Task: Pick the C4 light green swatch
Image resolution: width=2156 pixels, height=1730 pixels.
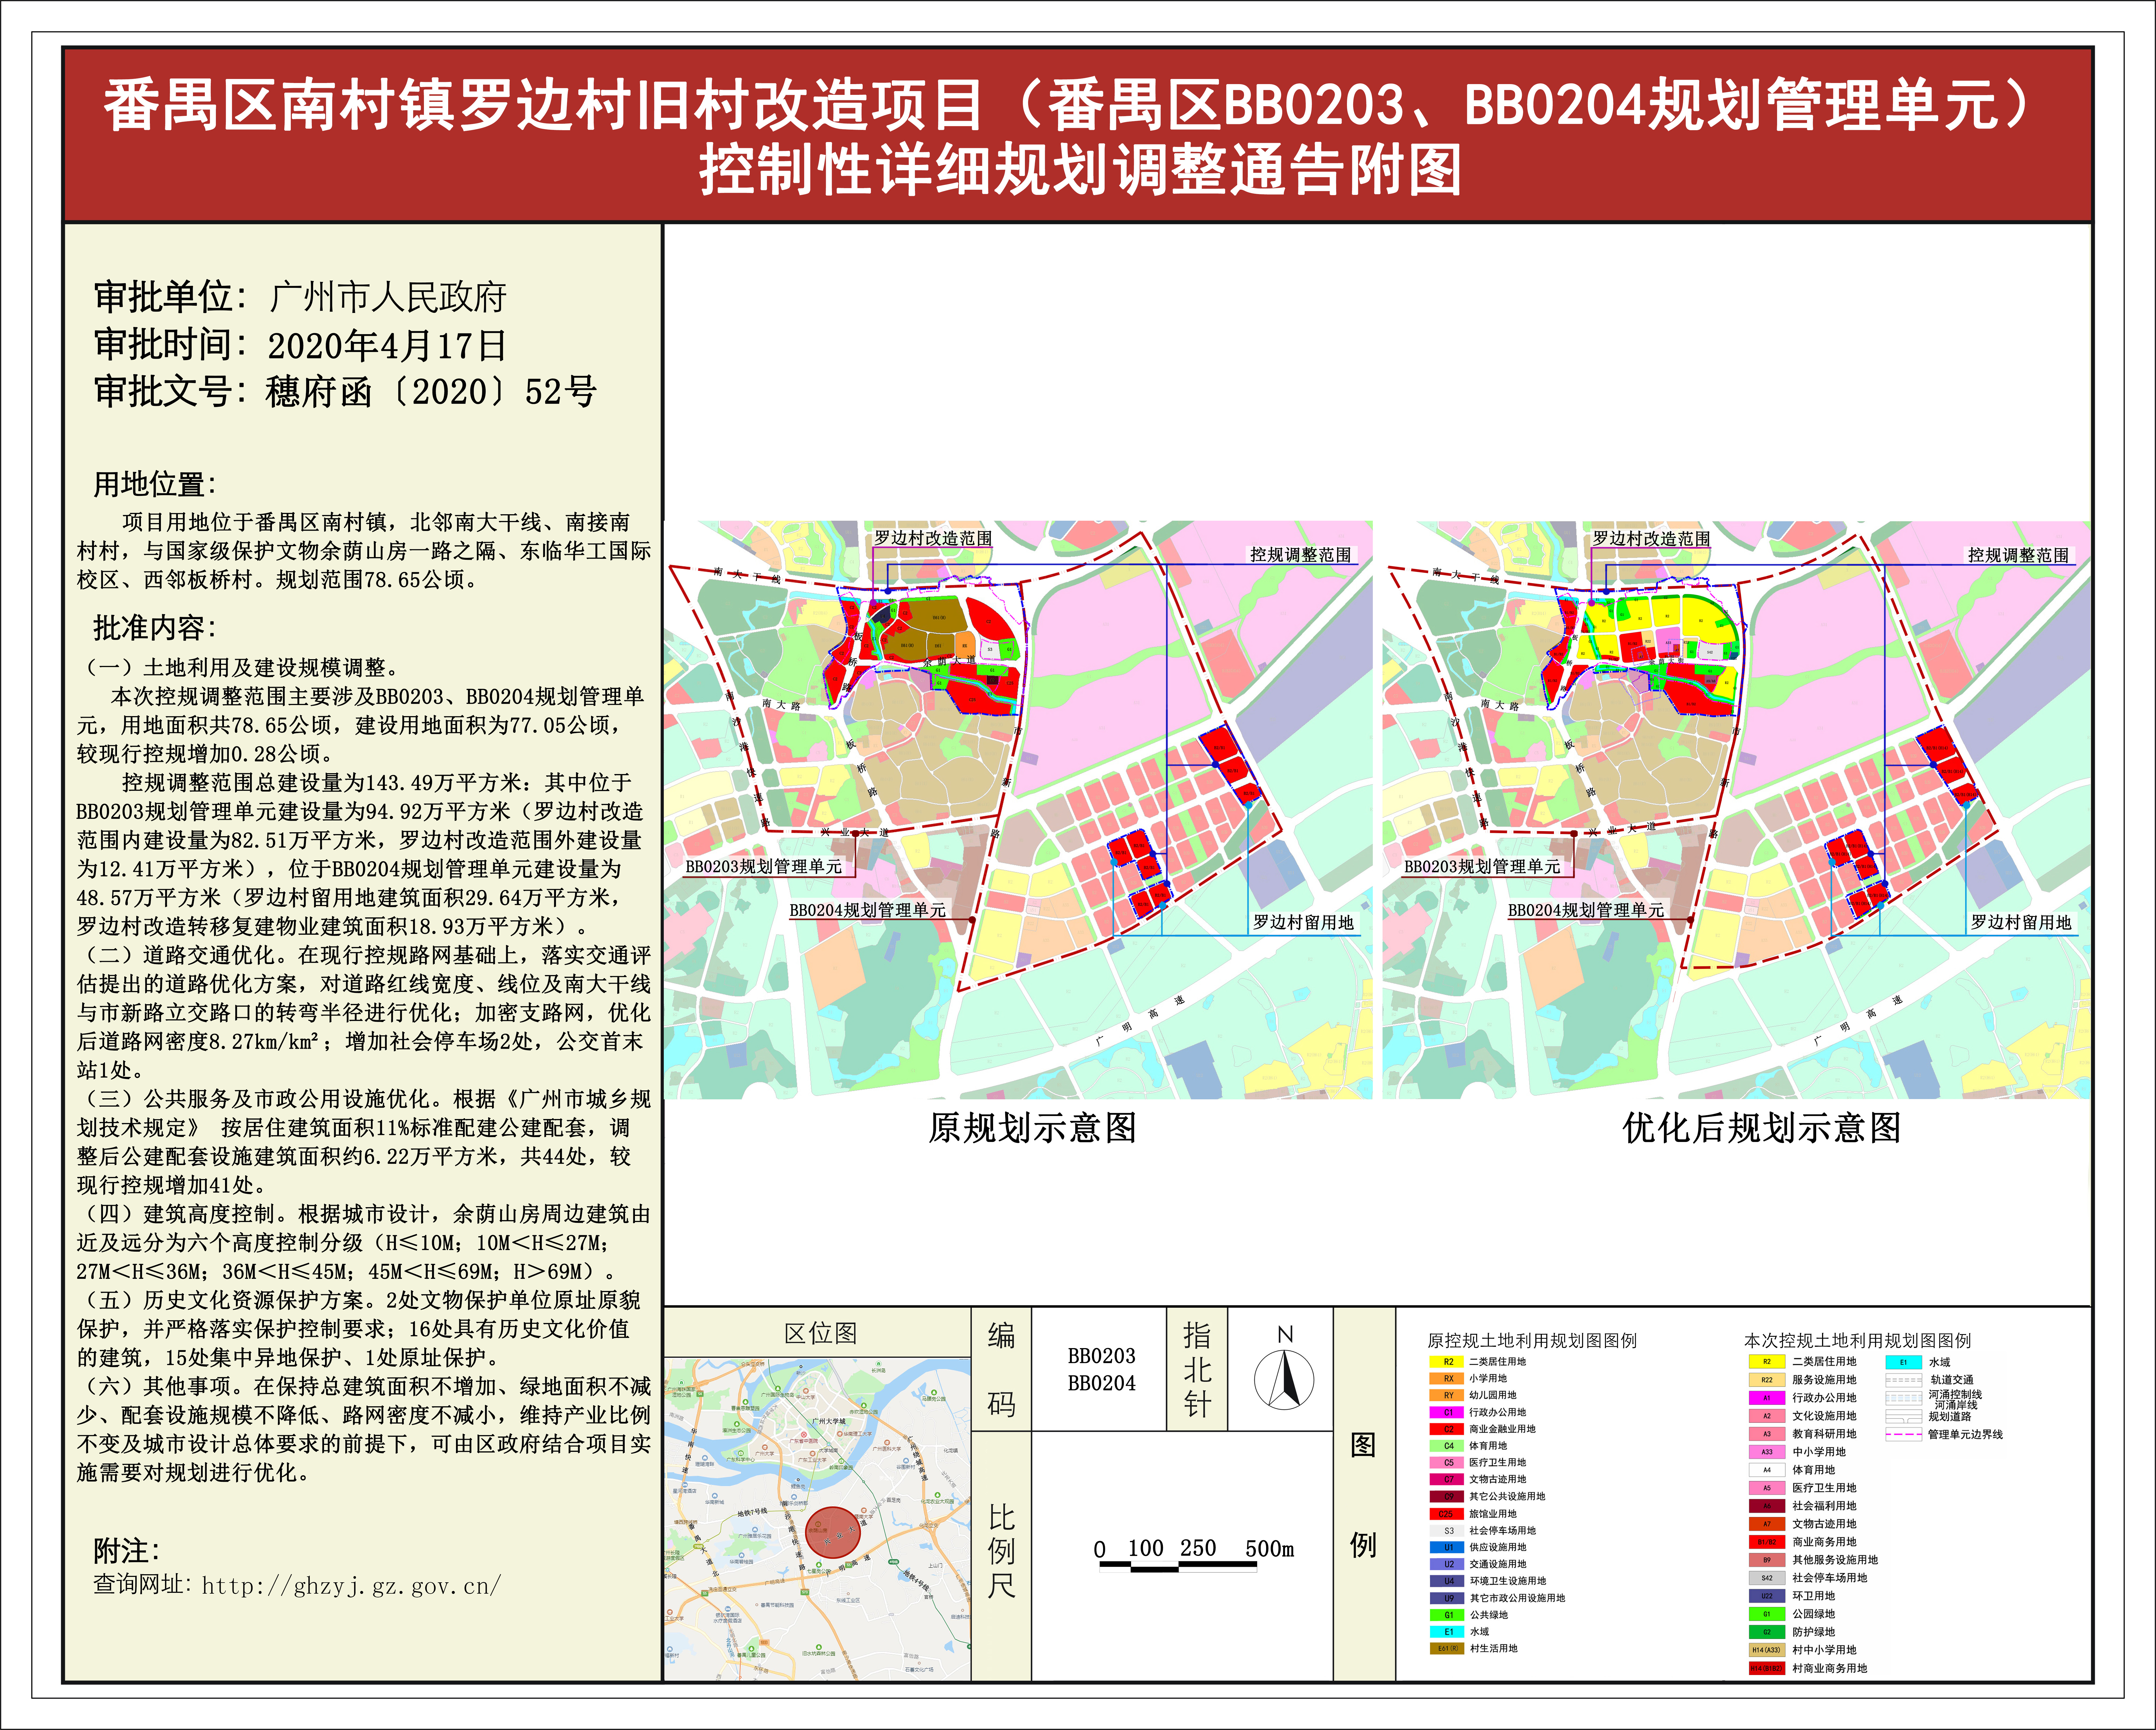Action: click(1447, 1446)
